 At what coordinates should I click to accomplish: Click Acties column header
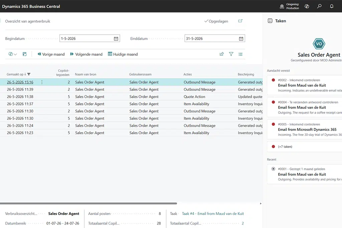[188, 74]
